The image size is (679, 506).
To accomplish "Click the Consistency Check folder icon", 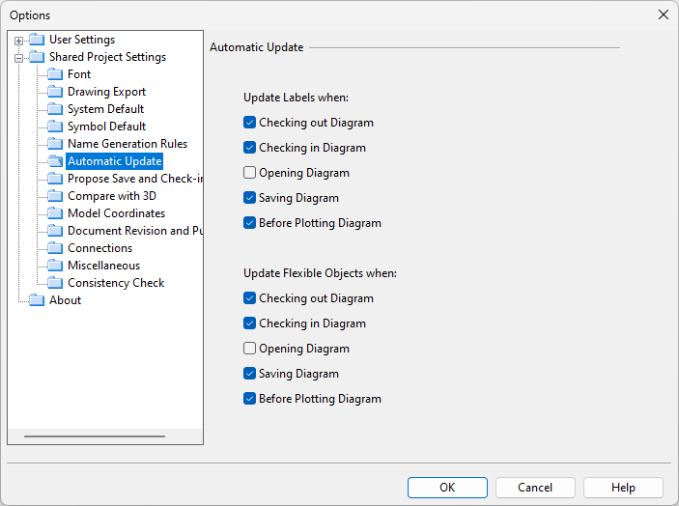I will pos(55,283).
